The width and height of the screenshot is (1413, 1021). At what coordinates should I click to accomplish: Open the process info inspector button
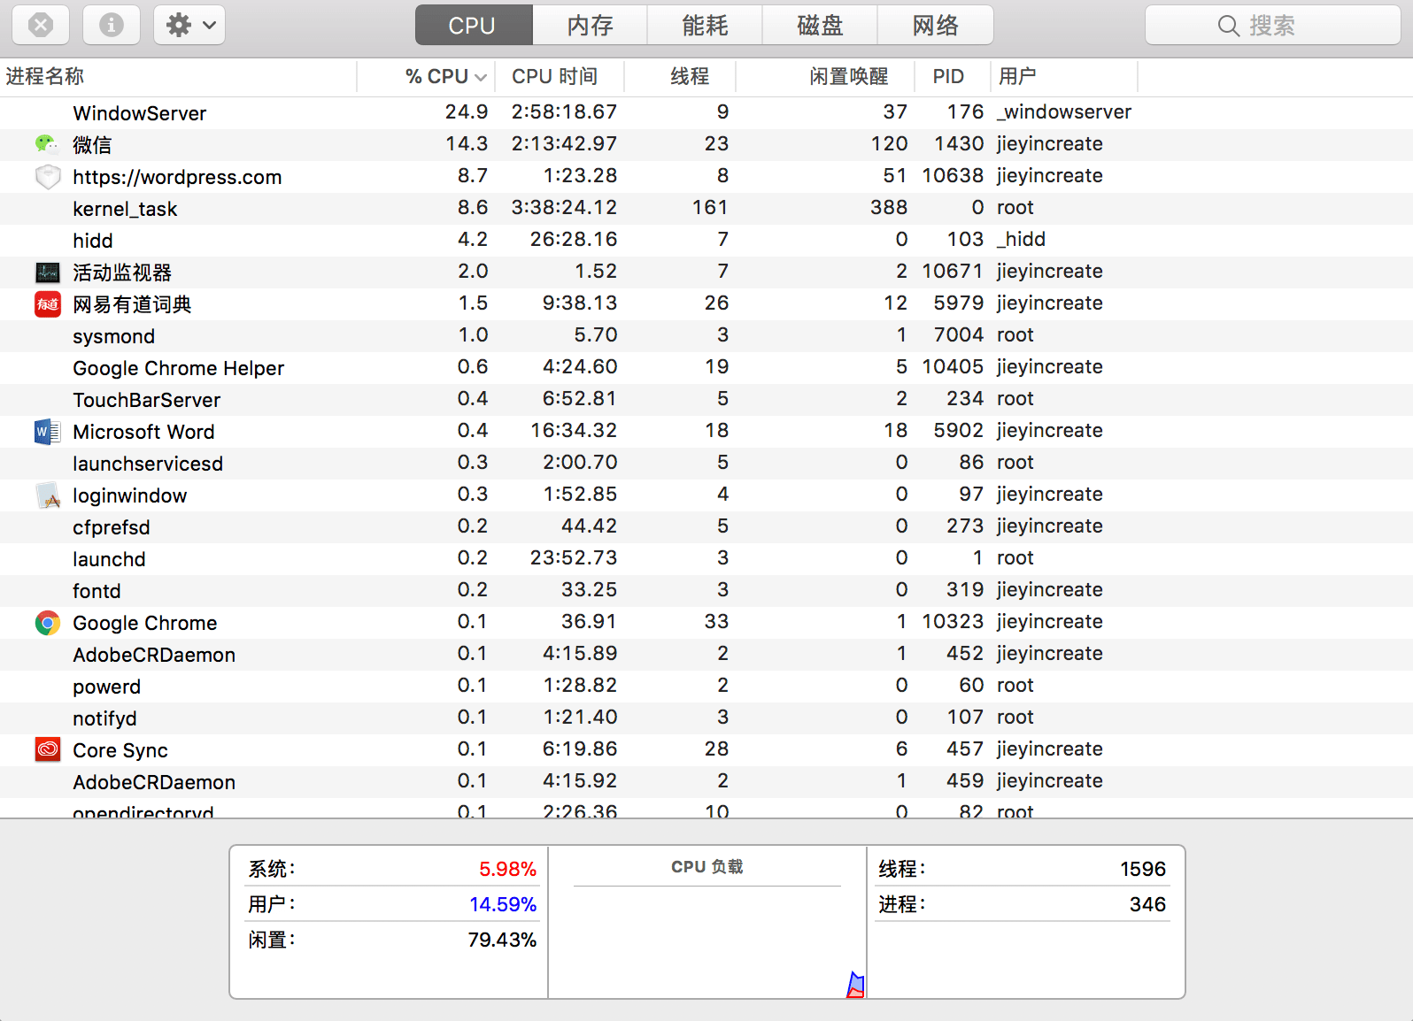112,25
